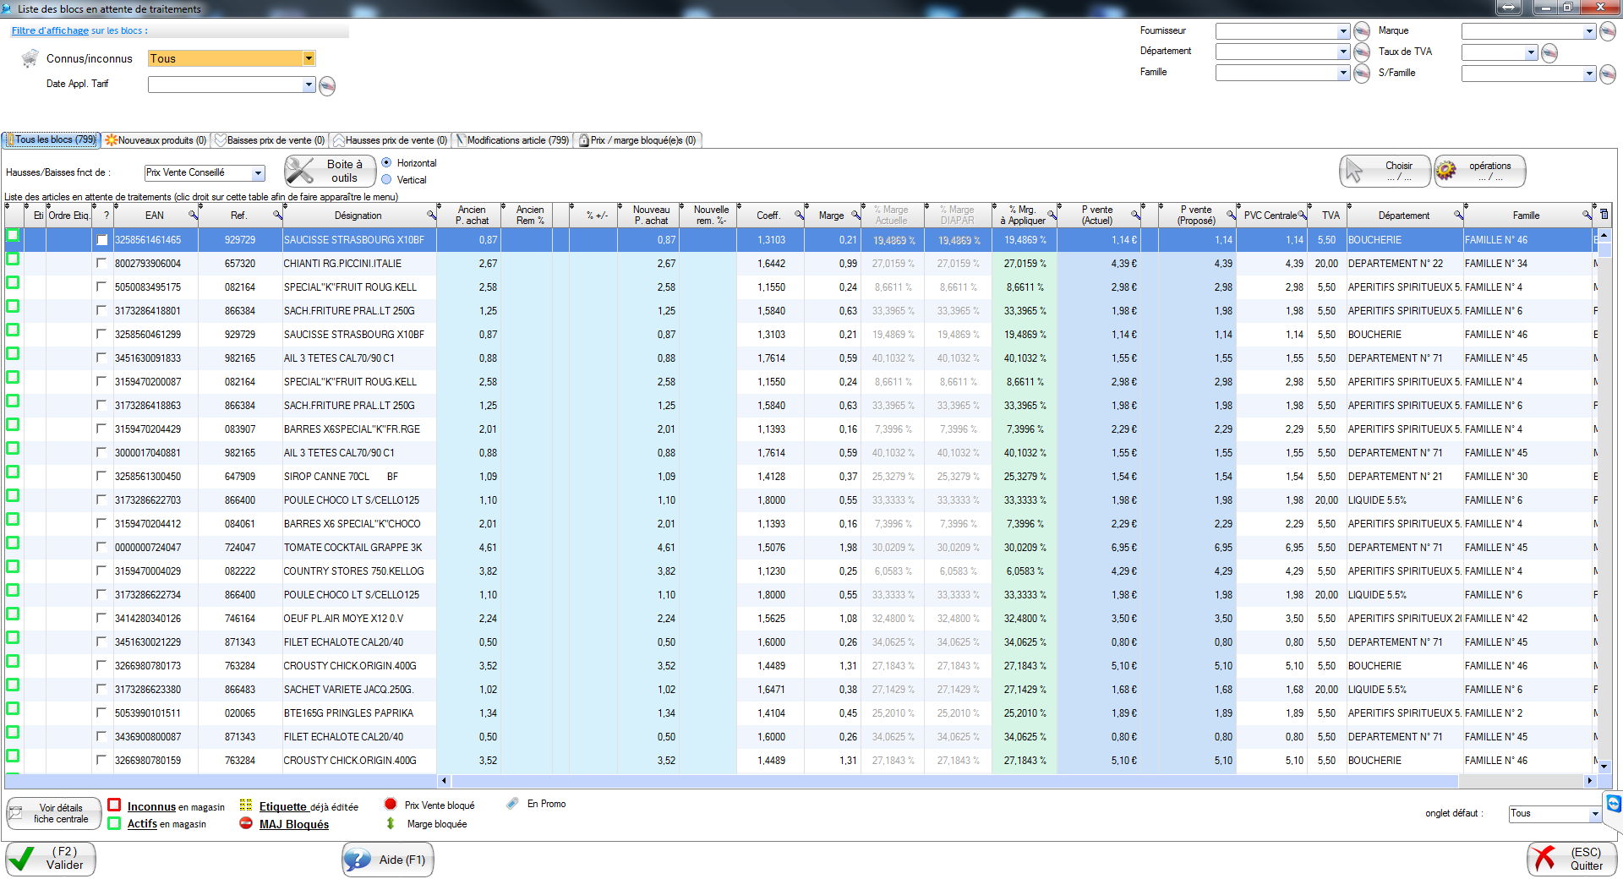
Task: Open Aide (F1) help
Action: [388, 860]
